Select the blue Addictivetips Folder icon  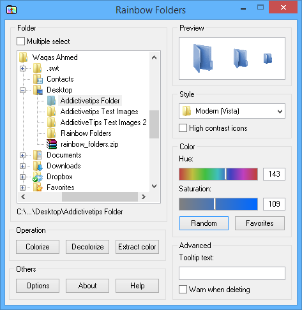(x=51, y=101)
